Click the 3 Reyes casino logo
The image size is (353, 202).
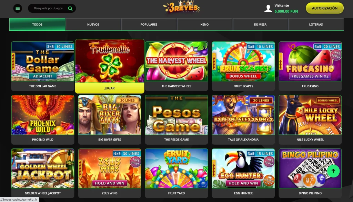point(181,7)
